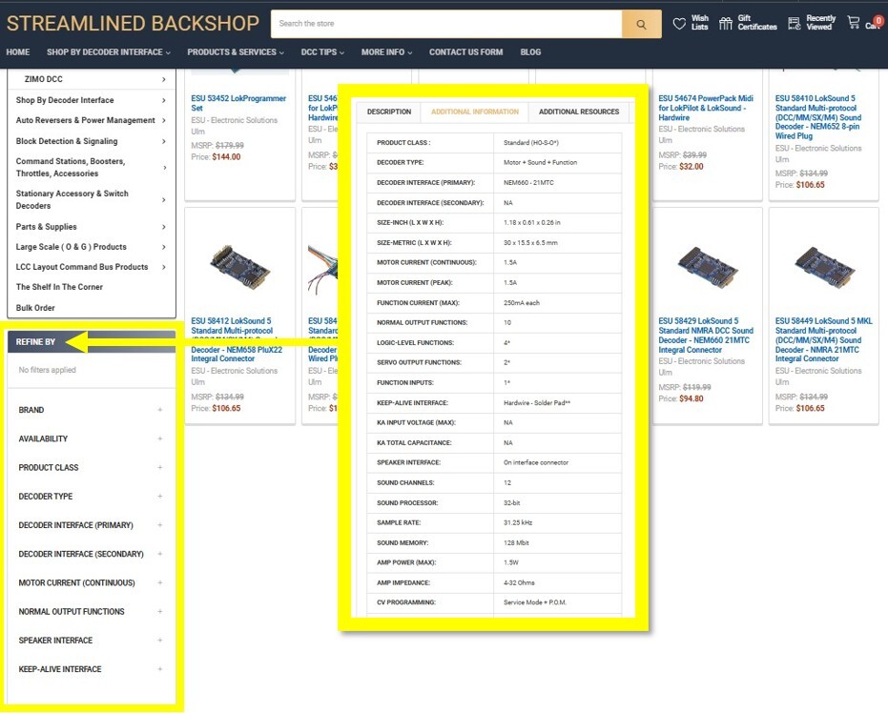Open Products & Services menu
Screen dimensions: 888x713
tap(236, 52)
